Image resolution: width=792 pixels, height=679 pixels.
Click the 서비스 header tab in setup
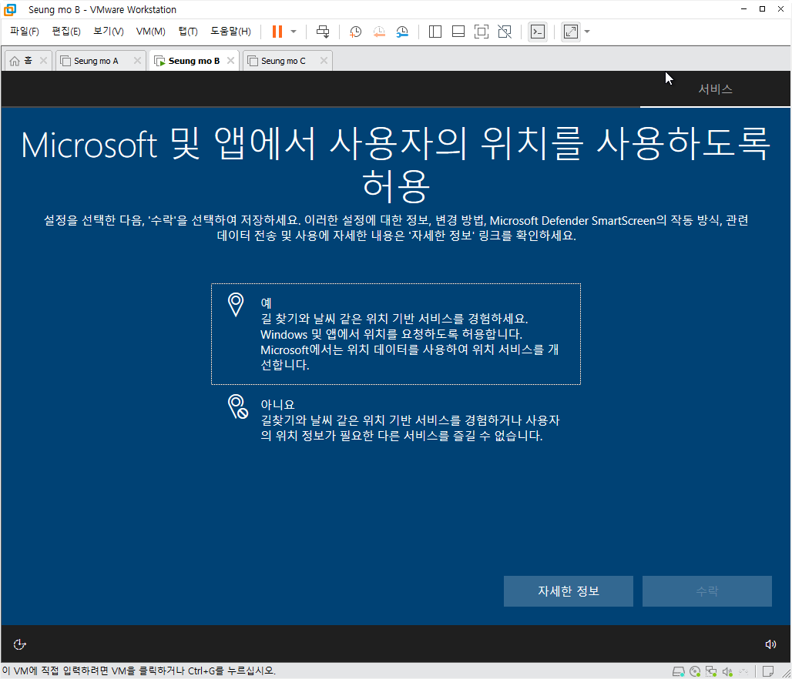(x=715, y=89)
